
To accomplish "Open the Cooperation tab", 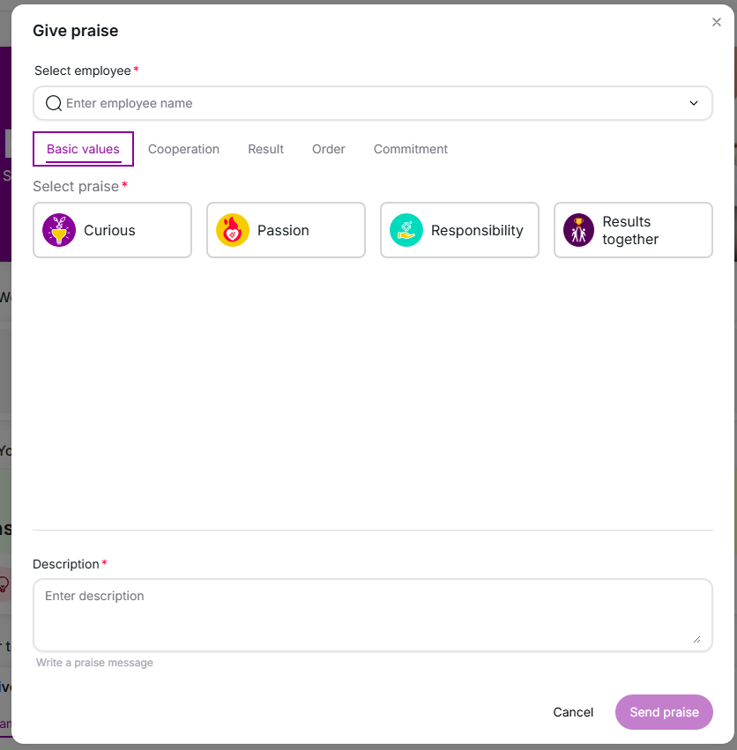I will pos(183,149).
